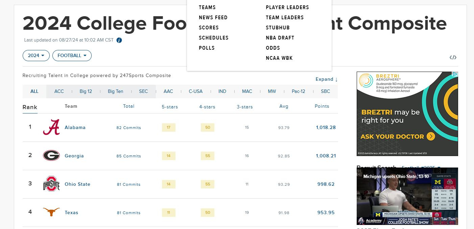Click the ASK YOUR DOCTOR arrow in the ad
The image size is (474, 229).
pos(431,136)
